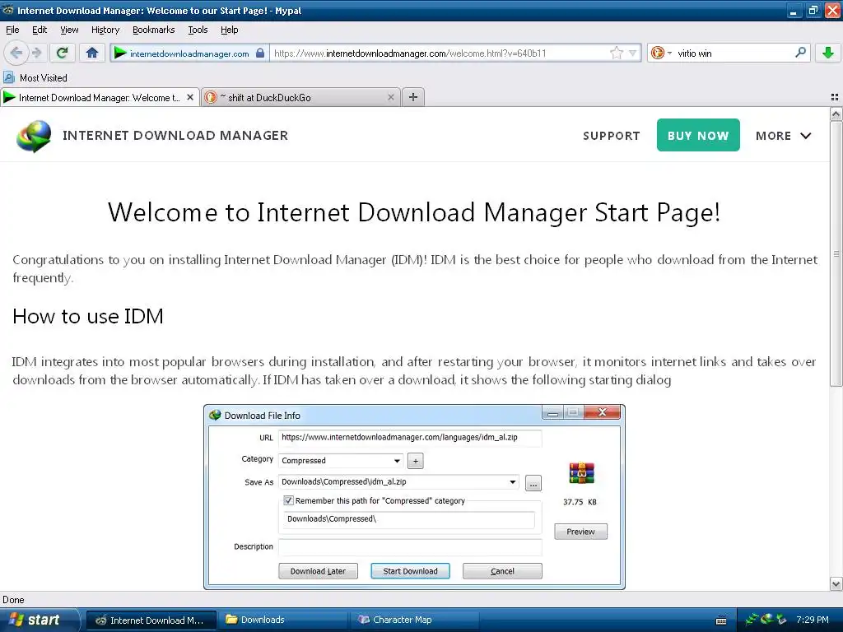Close the shift at DuckDuckGo tab
The width and height of the screenshot is (843, 632).
point(391,97)
